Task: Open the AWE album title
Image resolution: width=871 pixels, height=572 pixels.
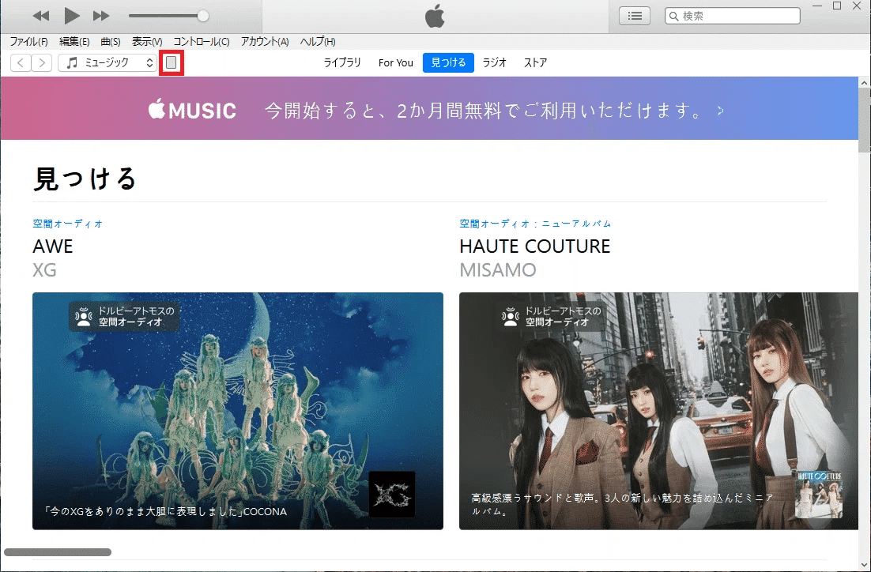Action: point(53,246)
